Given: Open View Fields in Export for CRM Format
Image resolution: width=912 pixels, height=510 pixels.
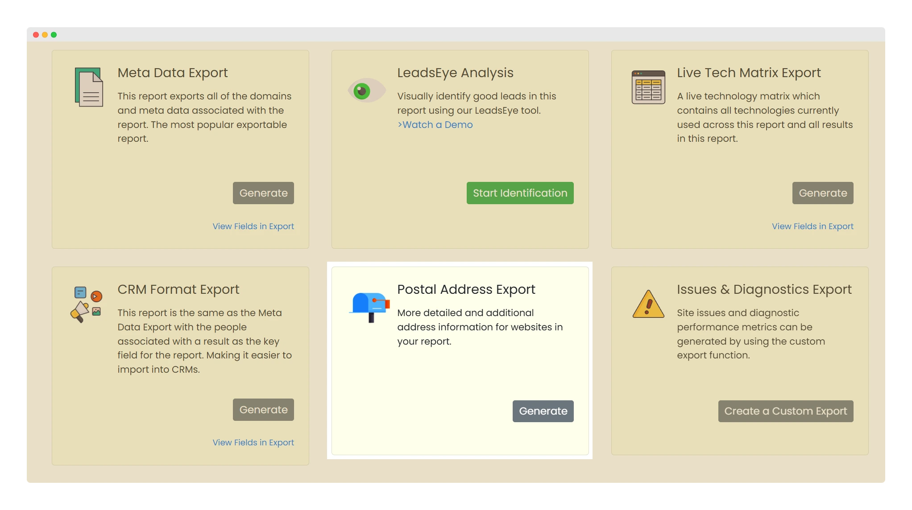Looking at the screenshot, I should click(x=253, y=442).
